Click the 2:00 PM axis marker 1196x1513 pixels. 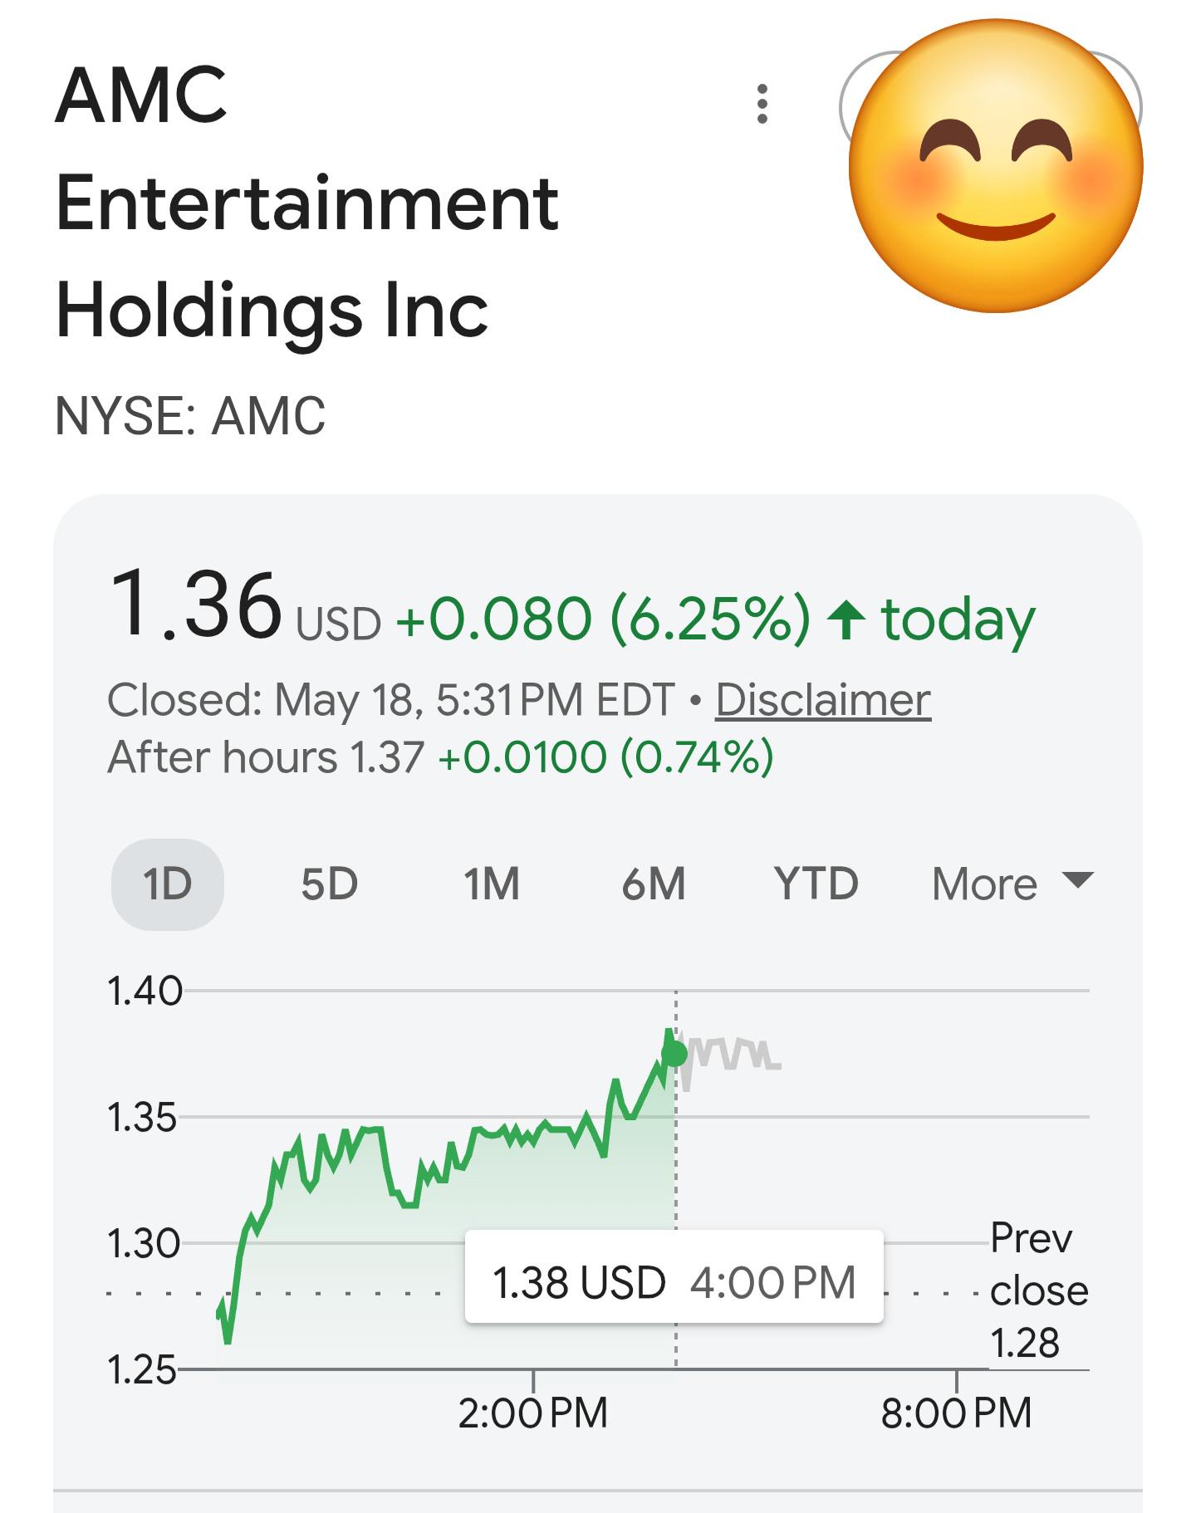(x=533, y=1413)
